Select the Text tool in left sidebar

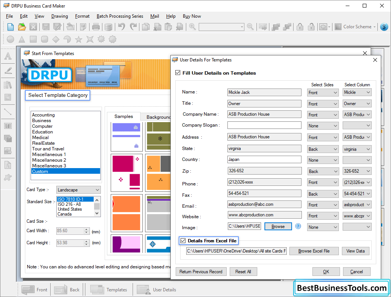pos(8,56)
